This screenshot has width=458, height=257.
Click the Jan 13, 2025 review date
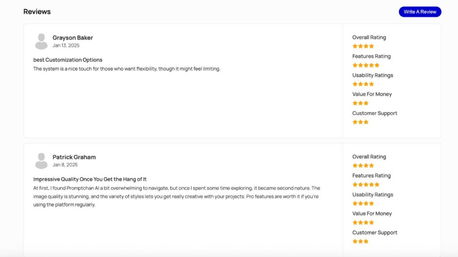coord(66,46)
